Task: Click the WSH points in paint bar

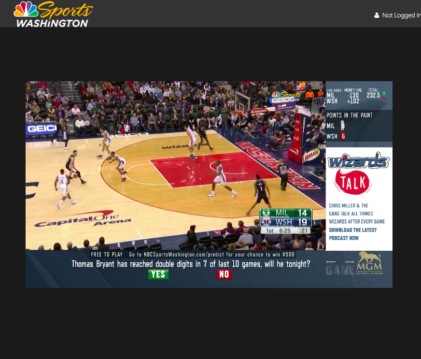Action: pos(343,136)
